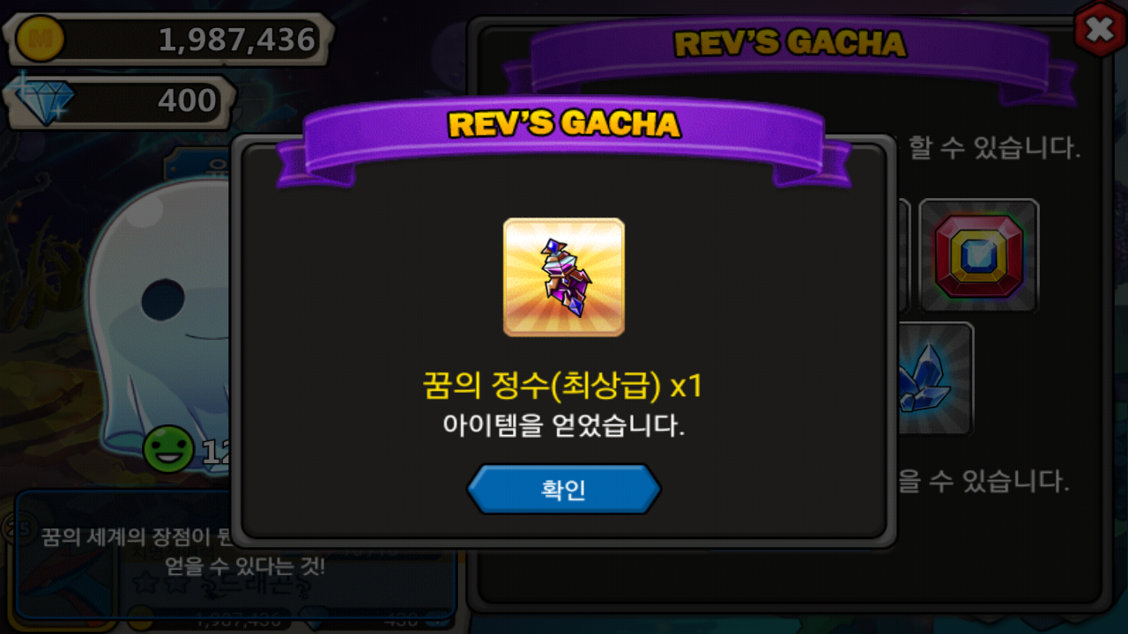Click the 꿈의 정수(최상급) x1 item name
Viewport: 1128px width, 634px height.
[x=563, y=386]
